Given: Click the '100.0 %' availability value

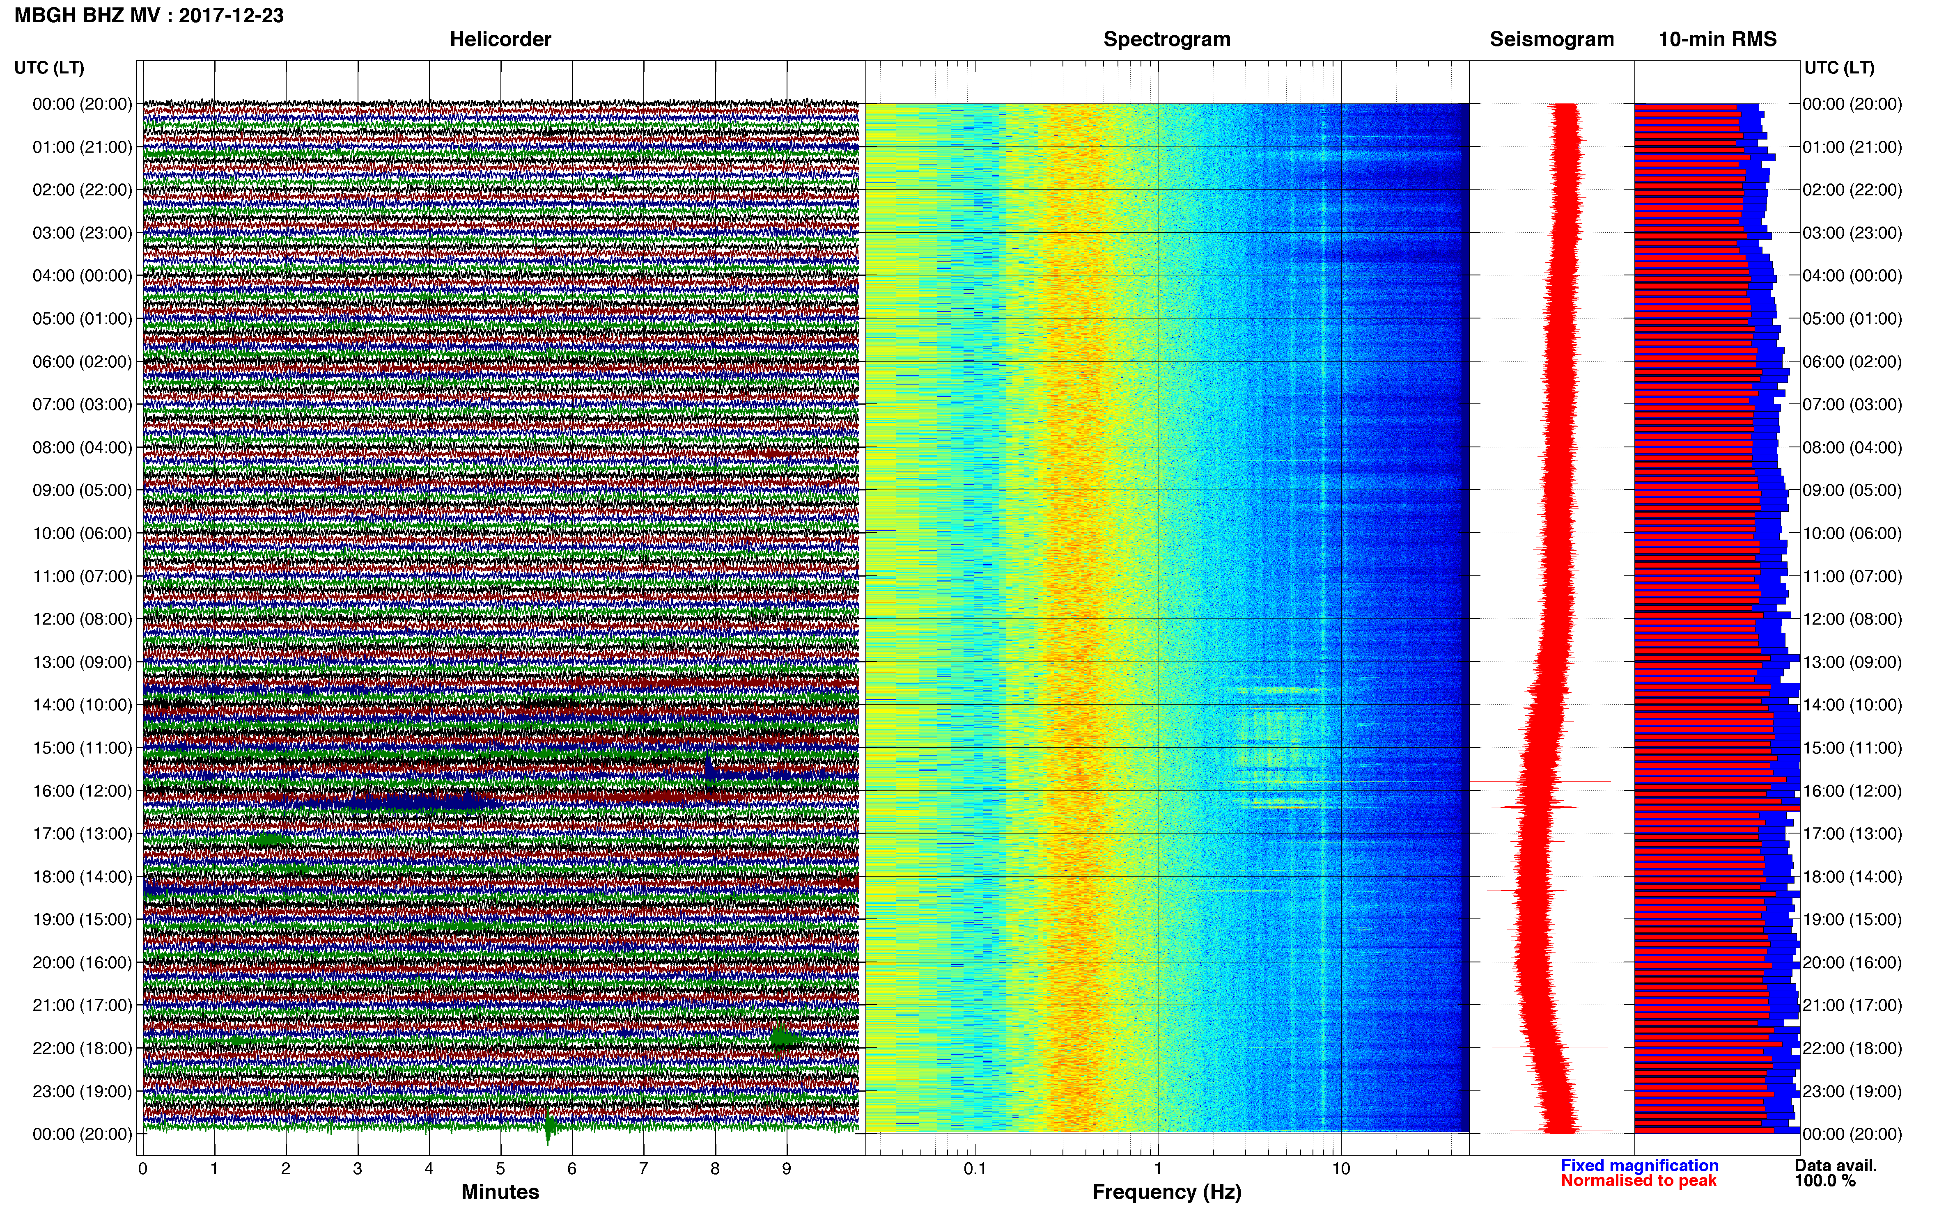Looking at the screenshot, I should coord(1825,1181).
